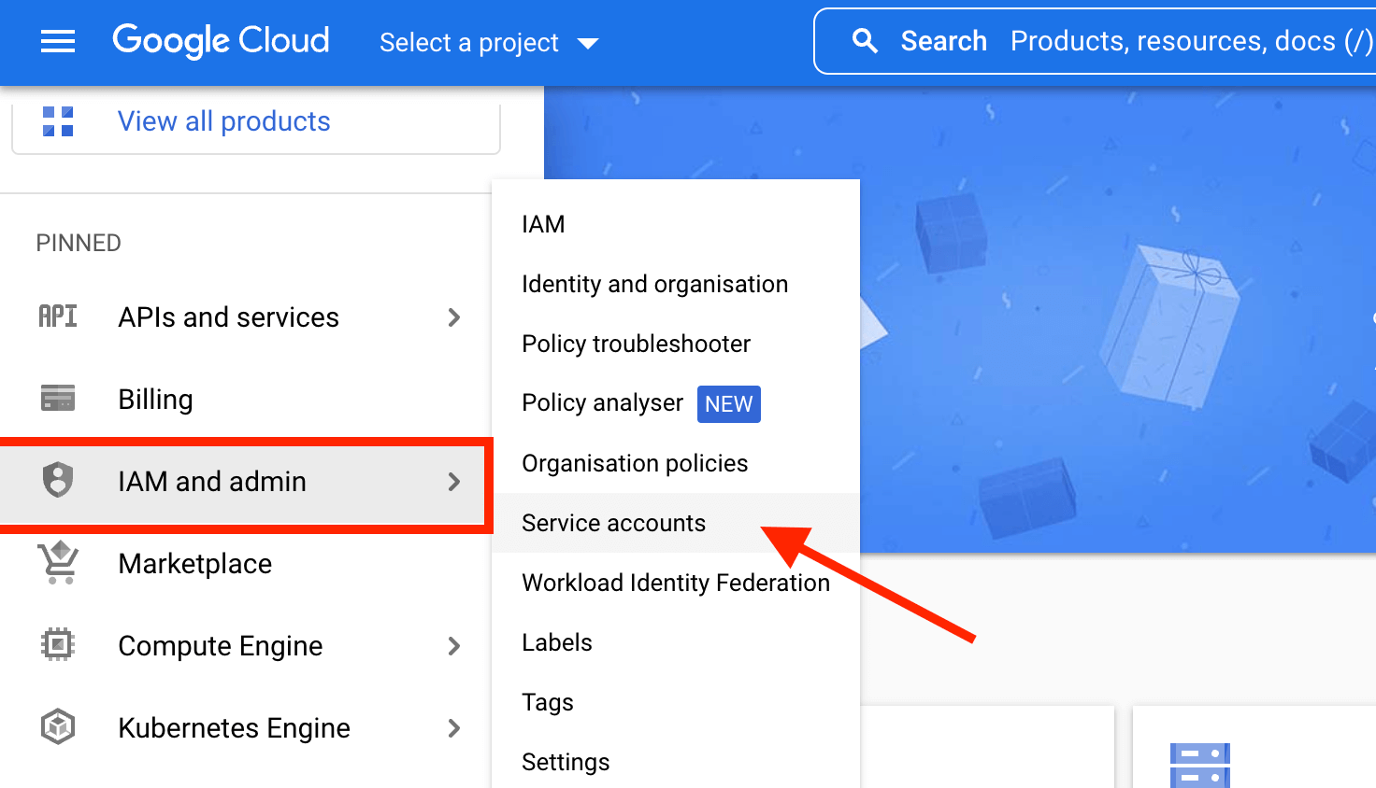
Task: Open the View all products grid icon
Action: click(57, 120)
